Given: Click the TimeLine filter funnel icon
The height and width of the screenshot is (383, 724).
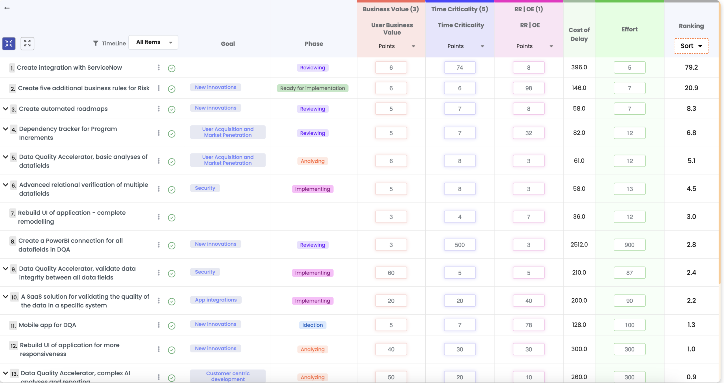Looking at the screenshot, I should [96, 43].
